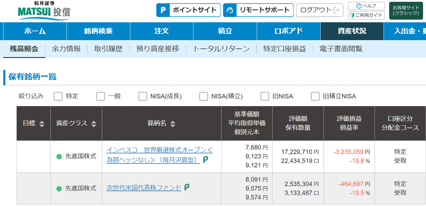This screenshot has width=426, height=206.
Task: Switch to トータルリターン sub-tab
Action: (221, 49)
